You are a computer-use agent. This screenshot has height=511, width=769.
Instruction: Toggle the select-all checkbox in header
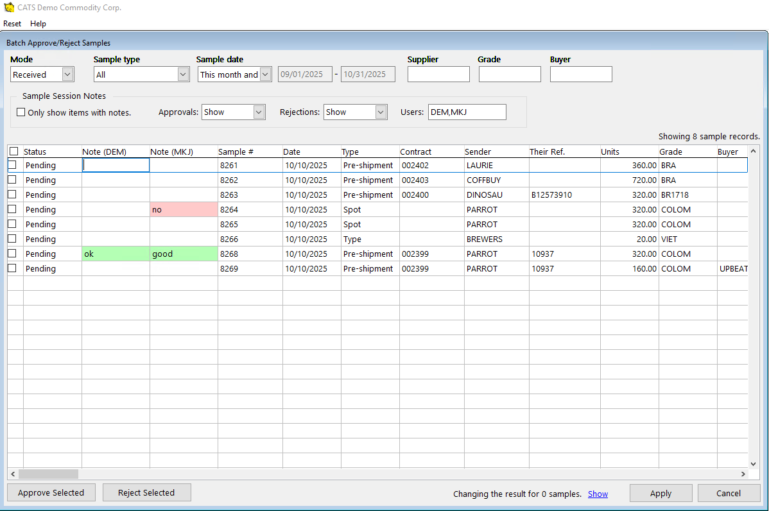click(x=13, y=152)
